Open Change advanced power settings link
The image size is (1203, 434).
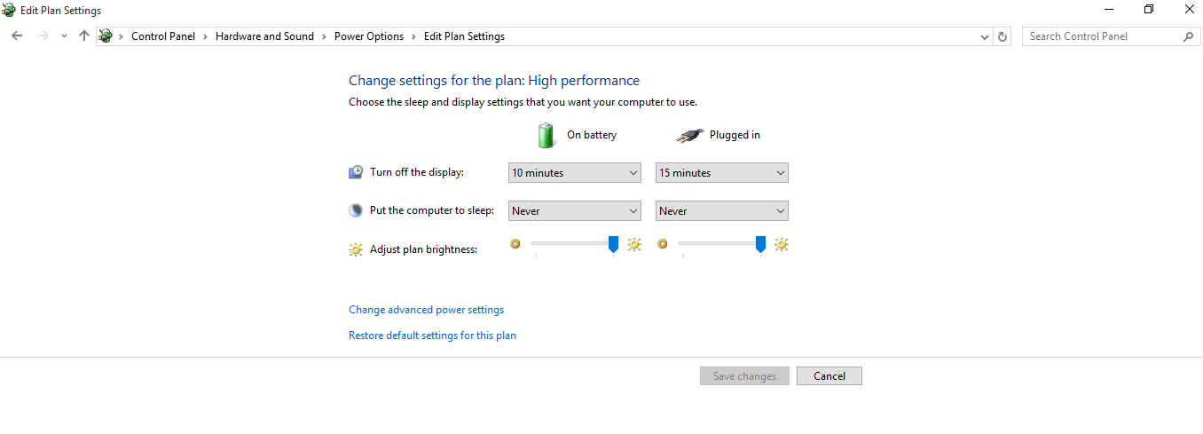tap(426, 310)
